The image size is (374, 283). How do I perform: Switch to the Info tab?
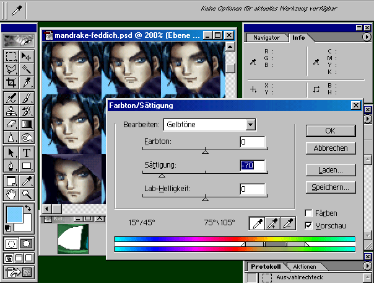point(298,38)
